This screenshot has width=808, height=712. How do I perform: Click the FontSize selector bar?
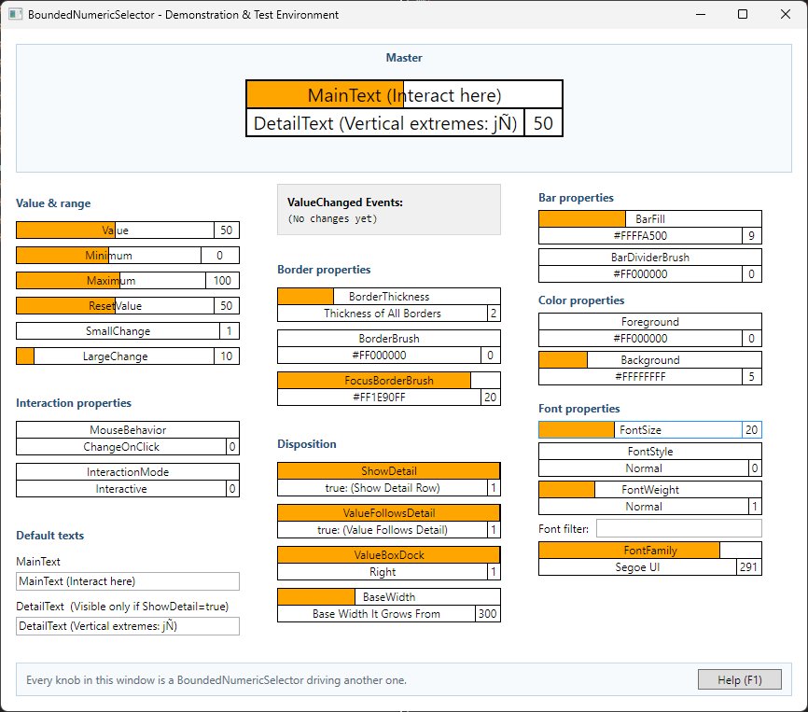641,429
